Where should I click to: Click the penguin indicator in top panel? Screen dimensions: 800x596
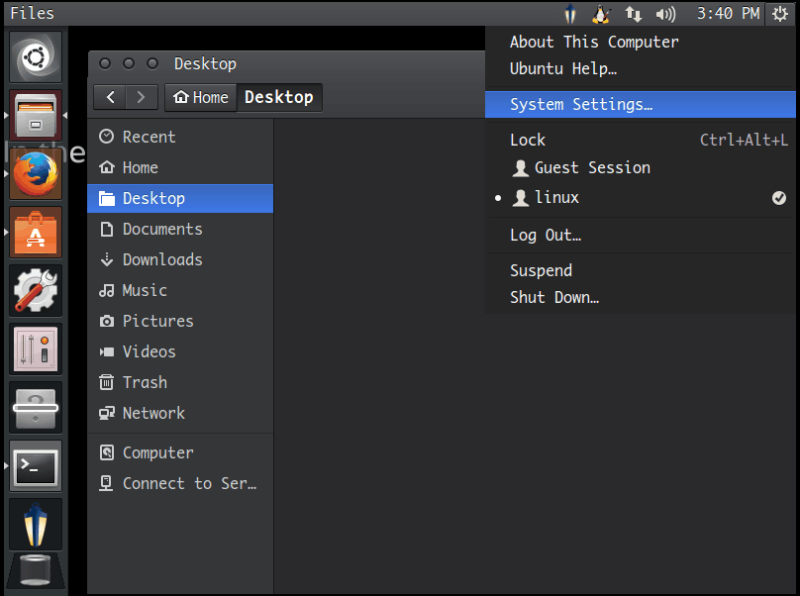point(600,14)
